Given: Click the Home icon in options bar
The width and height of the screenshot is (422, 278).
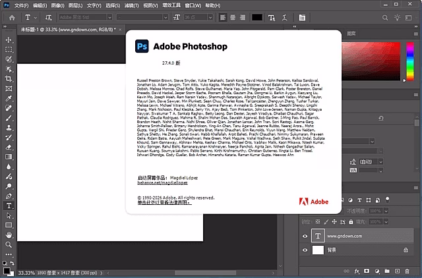Looking at the screenshot, I should click(12, 18).
